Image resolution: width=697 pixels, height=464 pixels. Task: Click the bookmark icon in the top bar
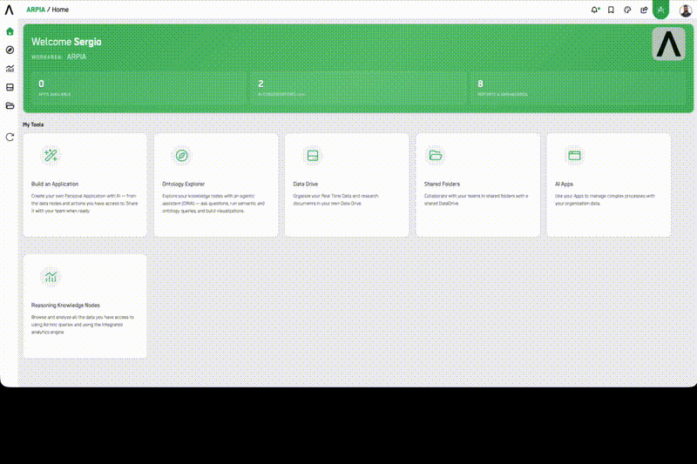point(612,10)
